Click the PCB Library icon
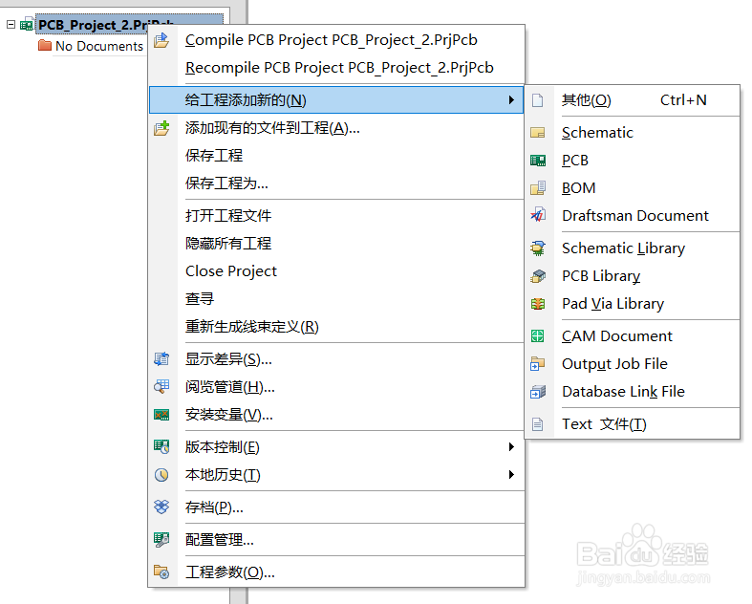The width and height of the screenshot is (752, 604). pos(538,276)
